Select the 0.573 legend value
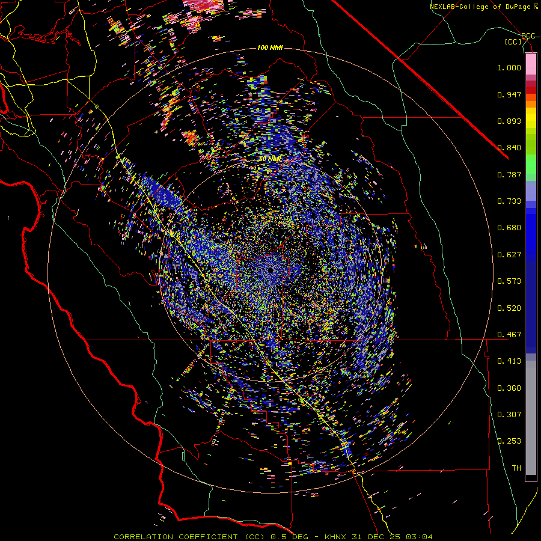 tap(509, 281)
